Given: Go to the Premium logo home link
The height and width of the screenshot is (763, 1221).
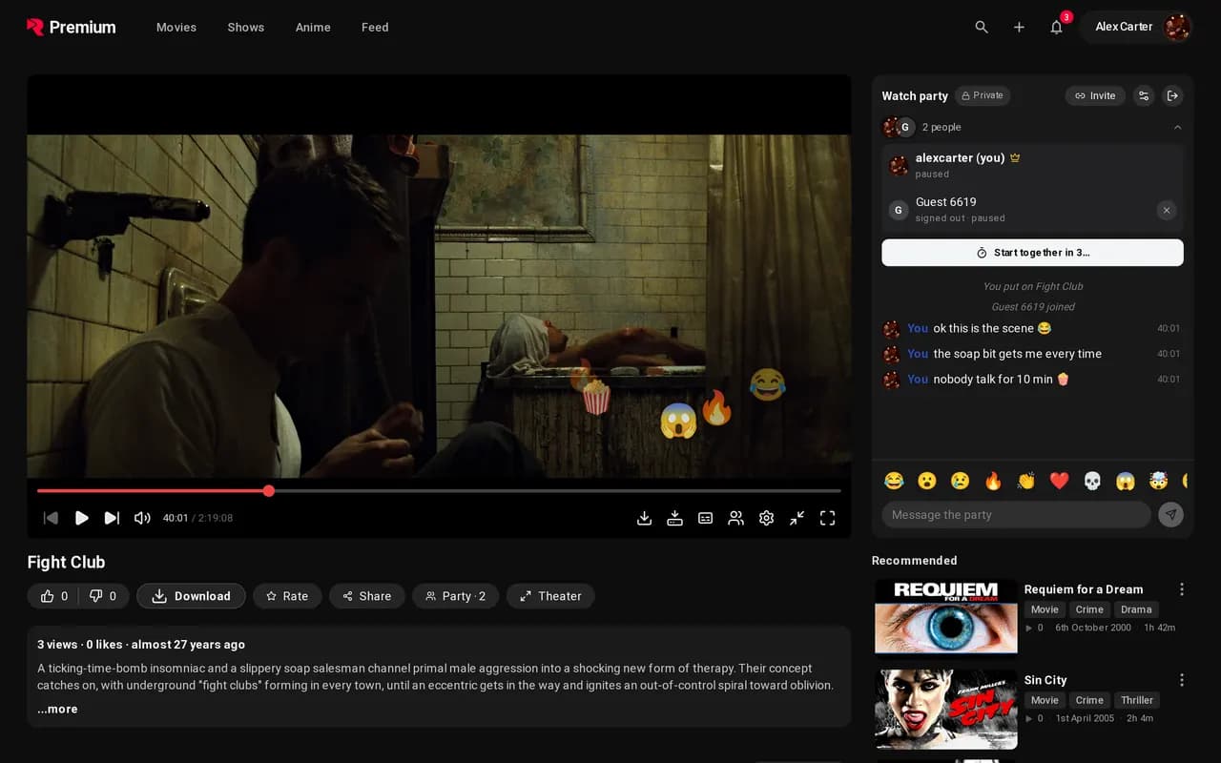Looking at the screenshot, I should [72, 27].
